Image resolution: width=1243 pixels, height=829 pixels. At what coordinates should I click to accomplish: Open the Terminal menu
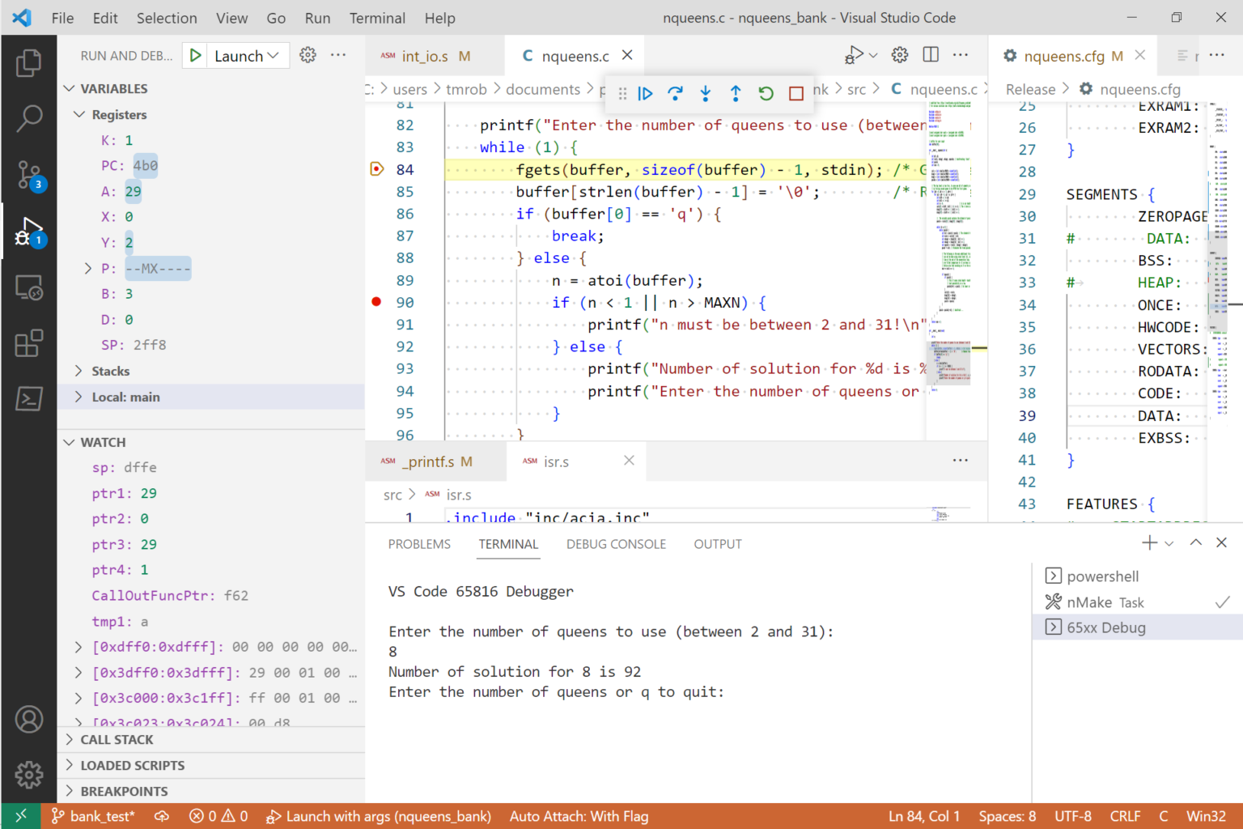click(376, 17)
